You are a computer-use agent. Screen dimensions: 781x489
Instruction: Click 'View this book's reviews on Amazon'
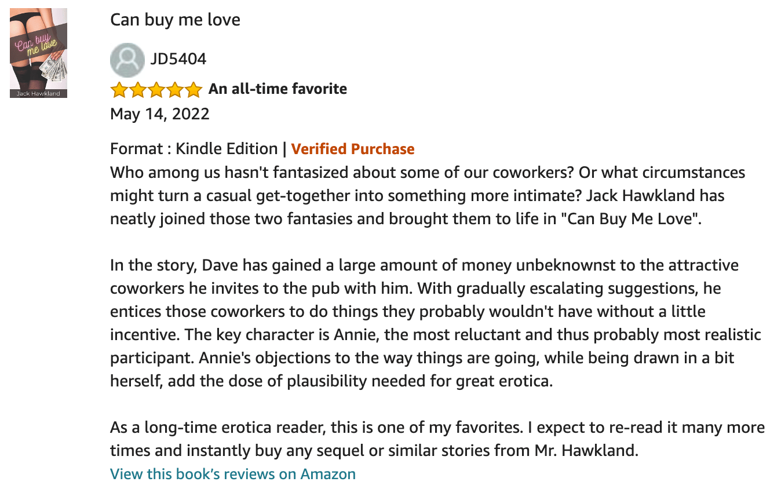point(233,474)
